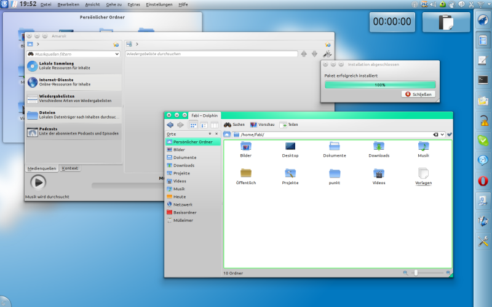492x307 pixels.
Task: Click the 100% installation progress bar
Action: pyautogui.click(x=380, y=85)
